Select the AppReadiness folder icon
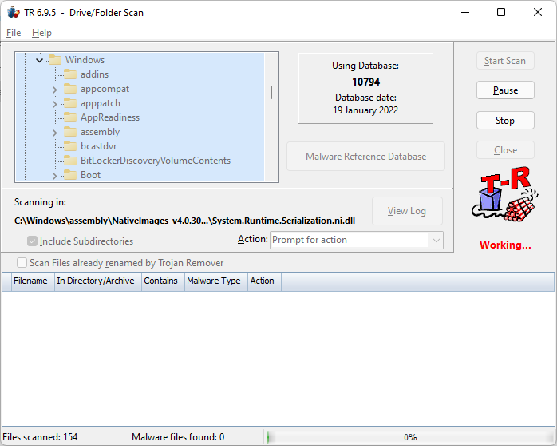 (x=70, y=117)
